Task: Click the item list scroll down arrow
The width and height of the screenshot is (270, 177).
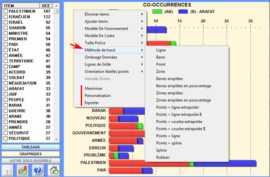Action: click(x=56, y=139)
